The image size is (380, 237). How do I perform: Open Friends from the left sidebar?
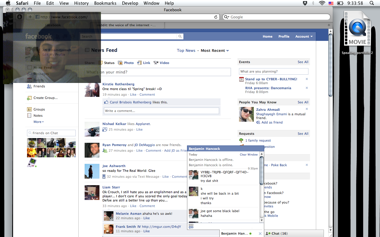pos(39,86)
